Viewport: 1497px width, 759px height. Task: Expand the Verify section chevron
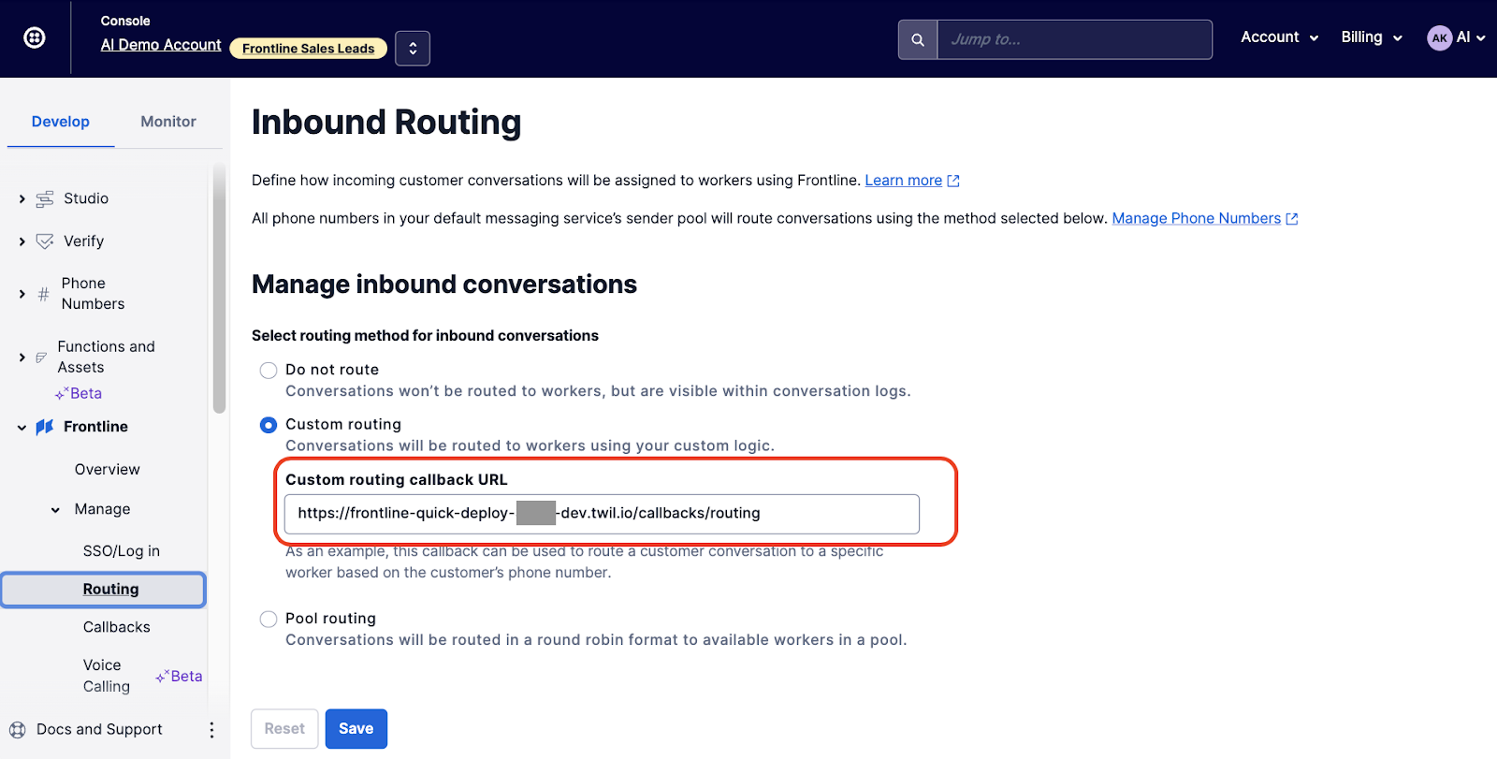pos(22,241)
